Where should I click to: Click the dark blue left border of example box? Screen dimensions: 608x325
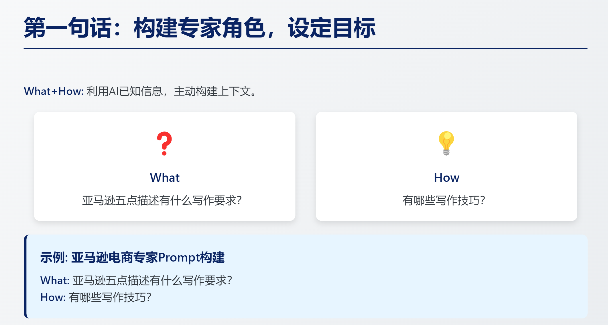pyautogui.click(x=25, y=276)
